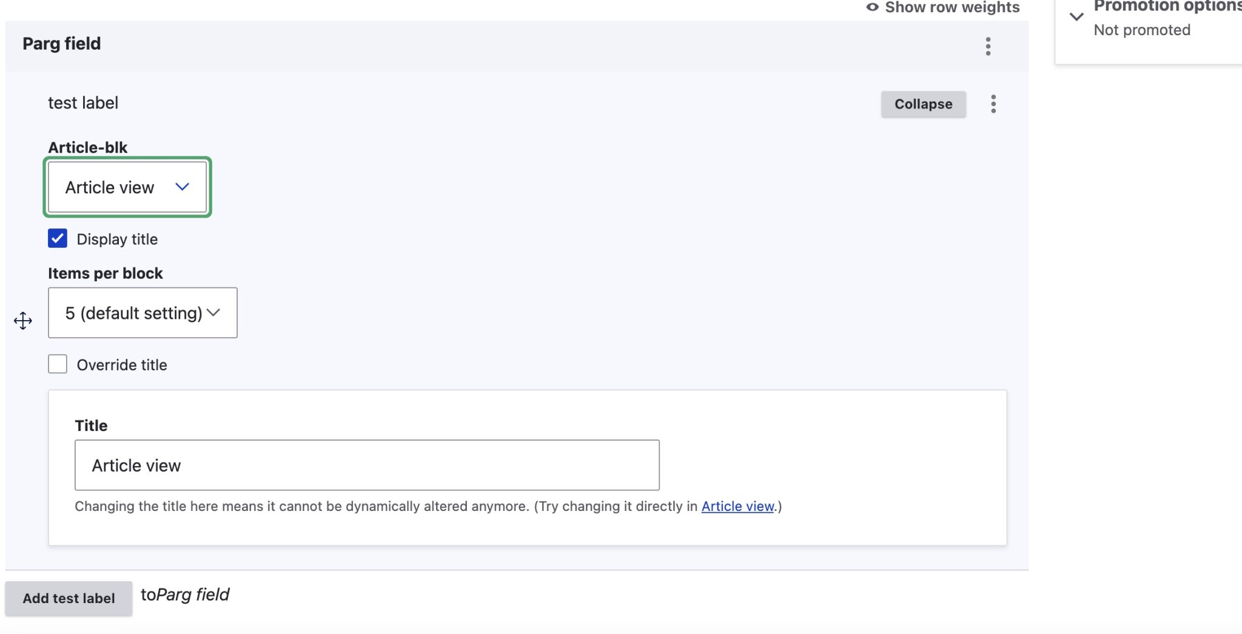Click inside the Title text field
The image size is (1242, 634).
[x=366, y=465]
